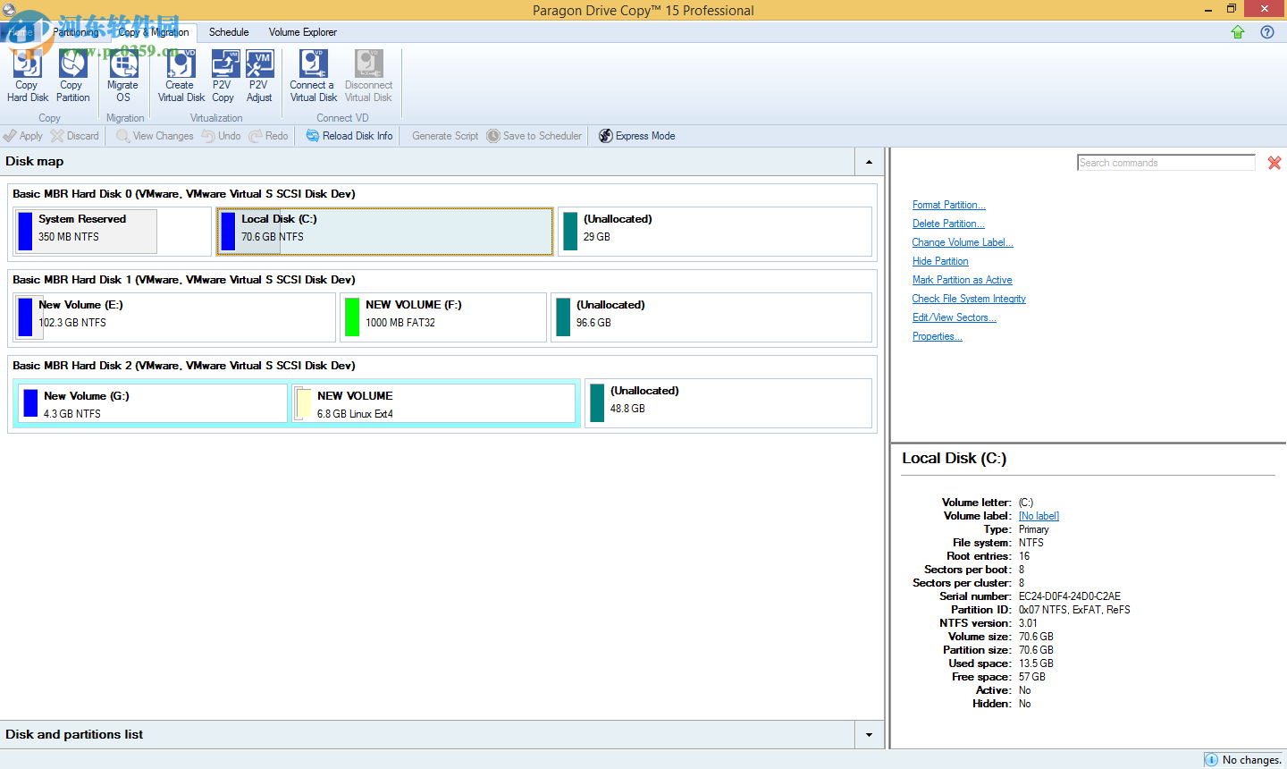
Task: Start a P2V Copy operation
Action: point(223,76)
